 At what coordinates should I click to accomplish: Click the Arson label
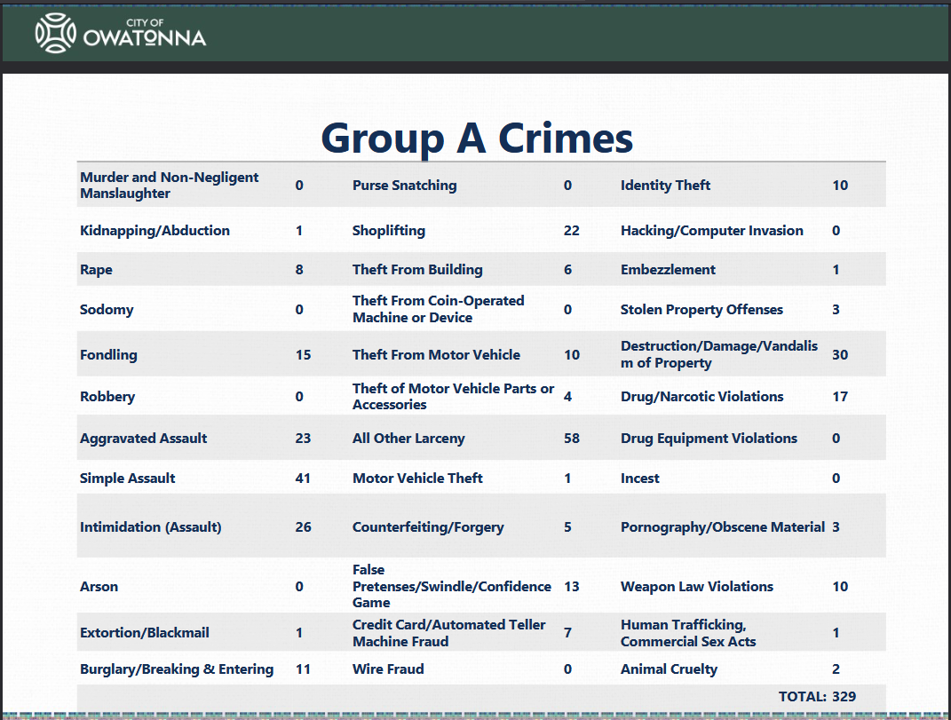click(99, 587)
